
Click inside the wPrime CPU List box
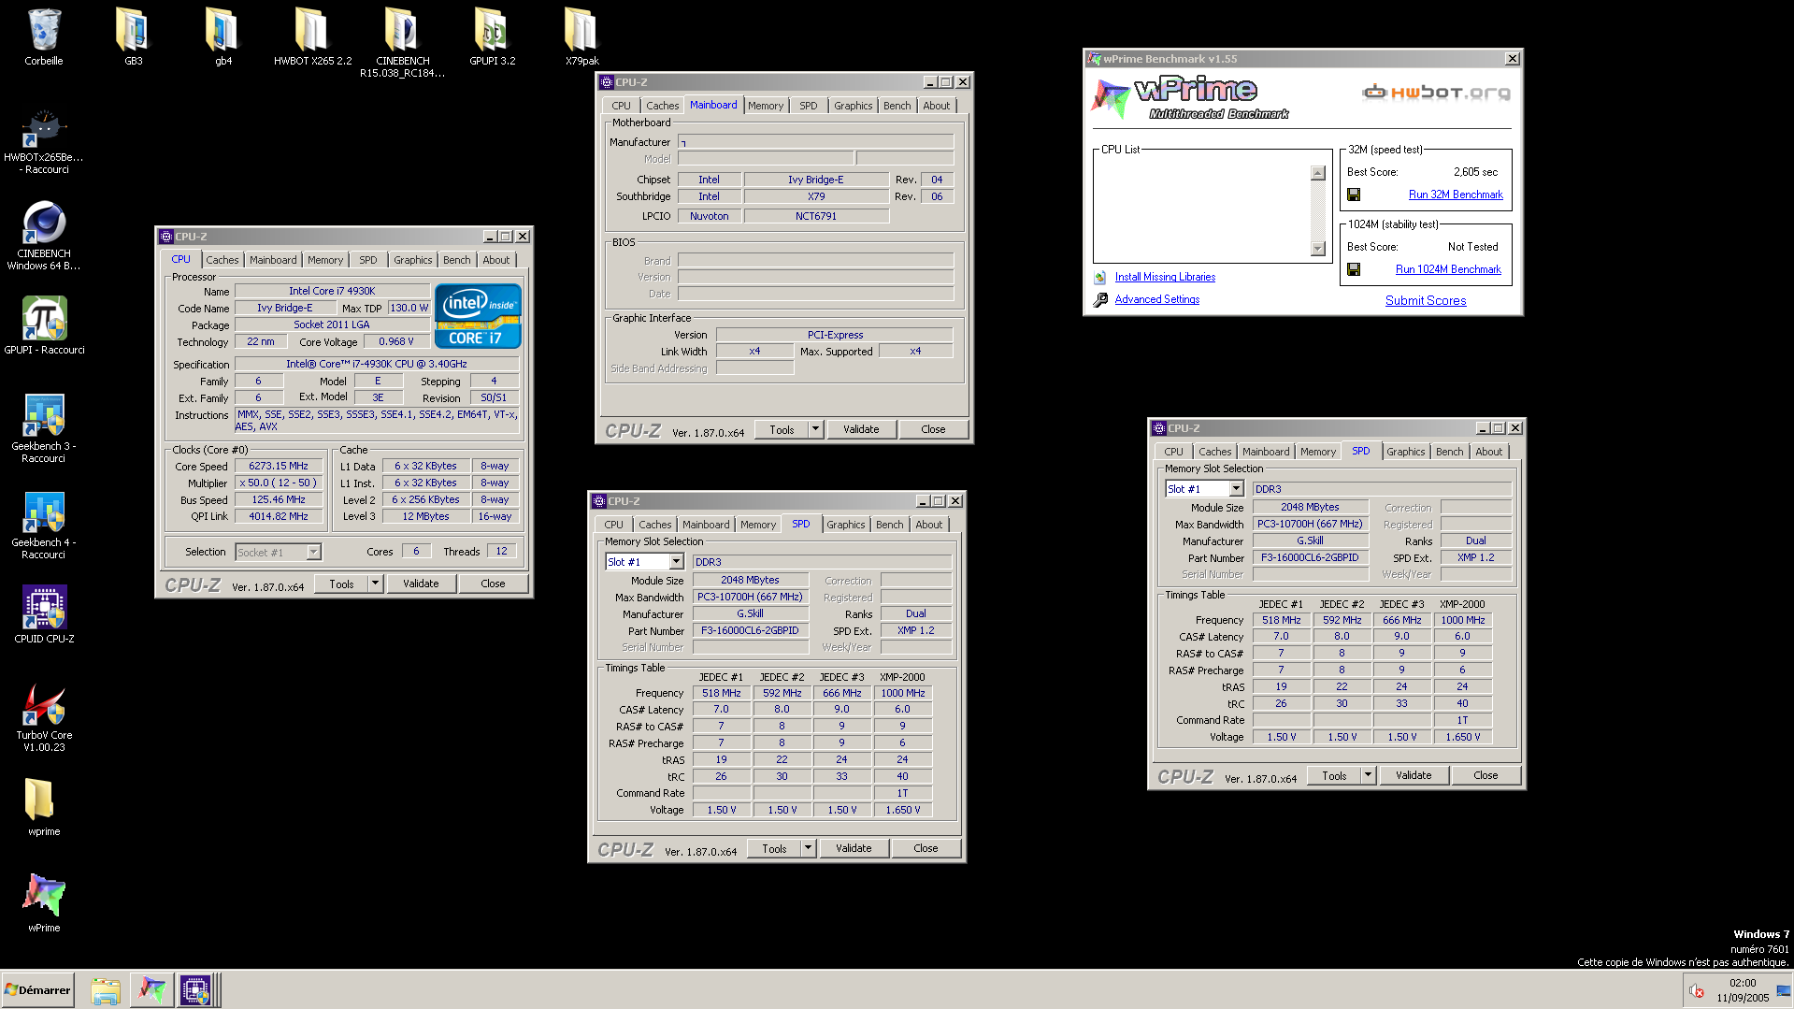(x=1202, y=209)
